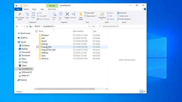Select the Mach3 folder
The width and height of the screenshot is (182, 102).
pos(44,41)
